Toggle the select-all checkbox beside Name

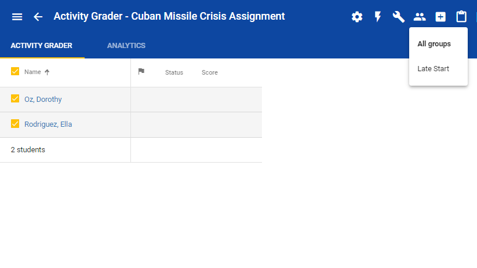15,72
